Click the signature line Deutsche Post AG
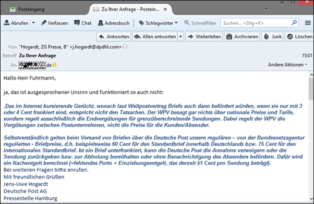This screenshot has height=204, width=314. coord(25,191)
